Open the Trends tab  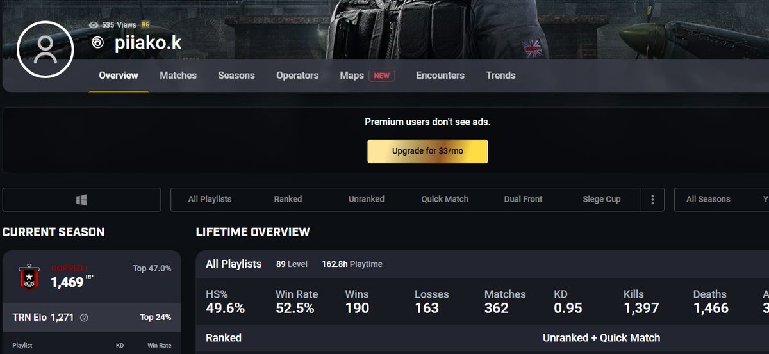(500, 76)
